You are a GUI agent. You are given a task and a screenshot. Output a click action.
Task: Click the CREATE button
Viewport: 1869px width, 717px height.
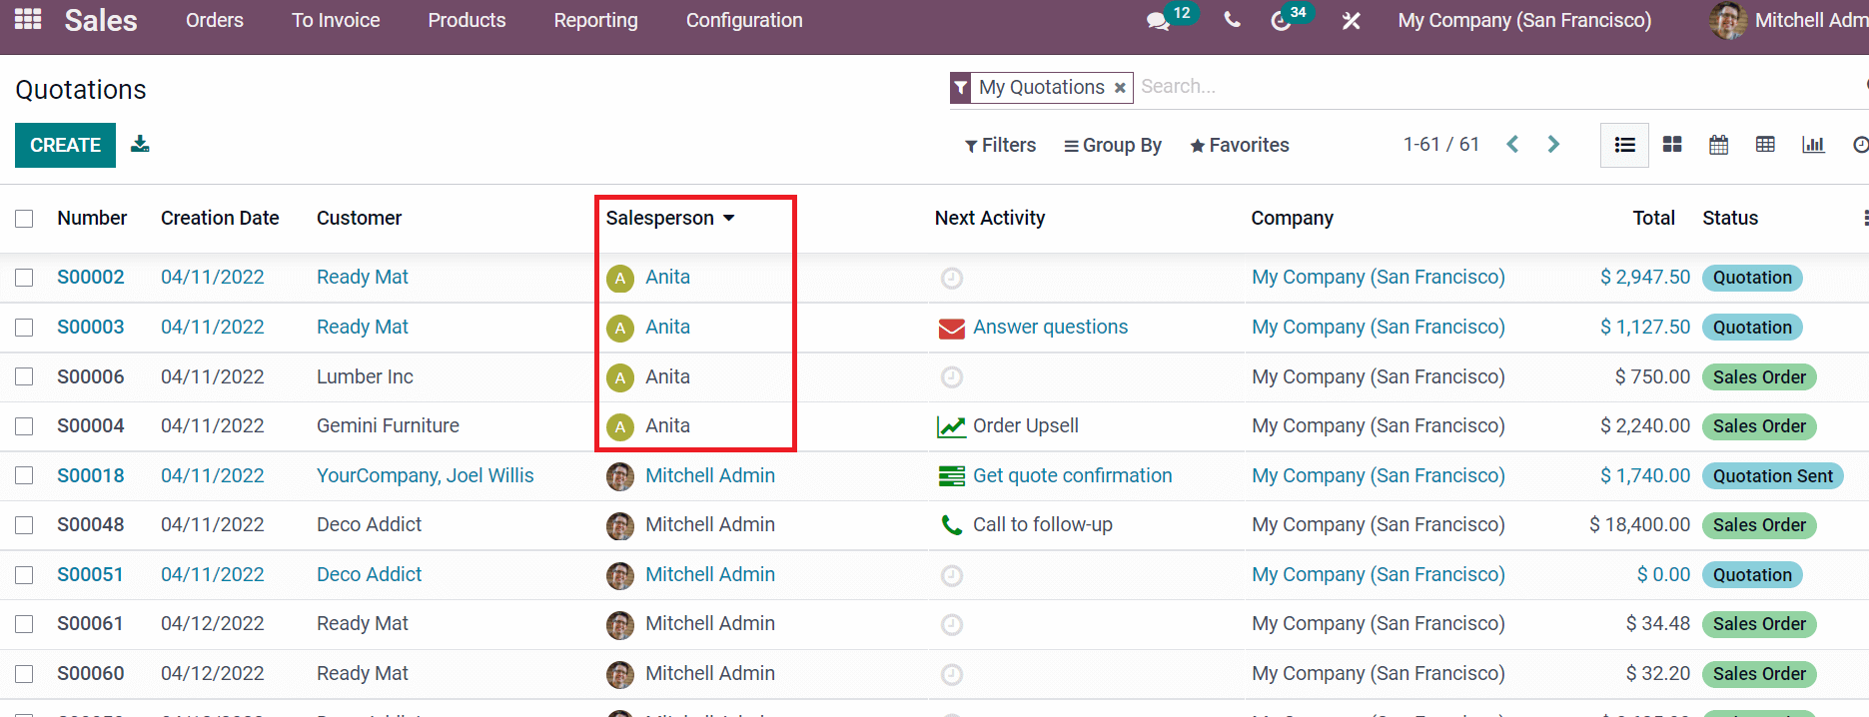(x=66, y=145)
